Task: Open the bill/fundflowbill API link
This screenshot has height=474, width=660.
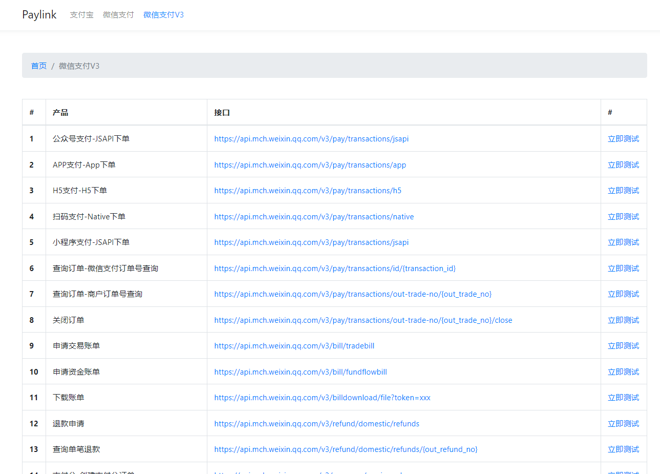Action: tap(301, 372)
